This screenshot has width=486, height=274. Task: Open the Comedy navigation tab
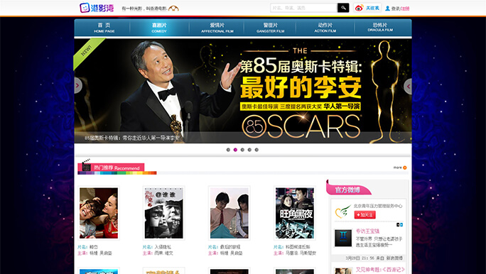[x=159, y=28]
